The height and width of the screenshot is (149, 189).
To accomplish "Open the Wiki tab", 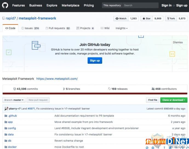I will pos(105,28).
